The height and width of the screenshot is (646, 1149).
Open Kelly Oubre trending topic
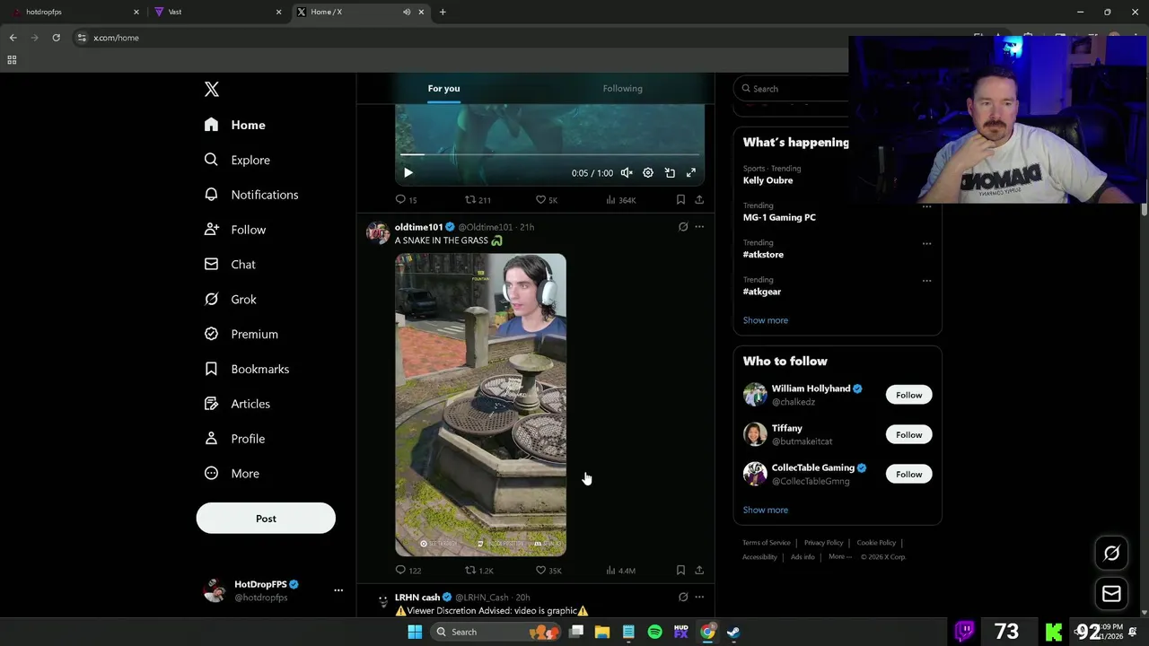click(767, 180)
